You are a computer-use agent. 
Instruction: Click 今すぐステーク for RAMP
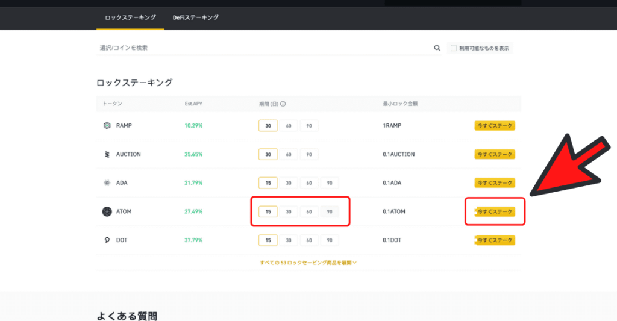(495, 126)
